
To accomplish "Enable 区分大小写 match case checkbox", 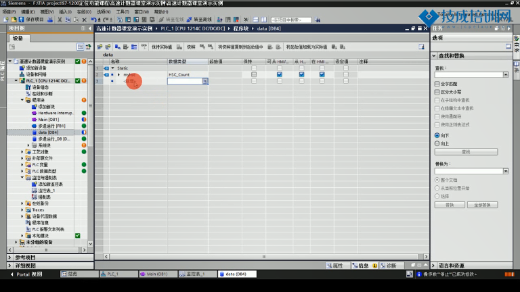I will coord(437,92).
